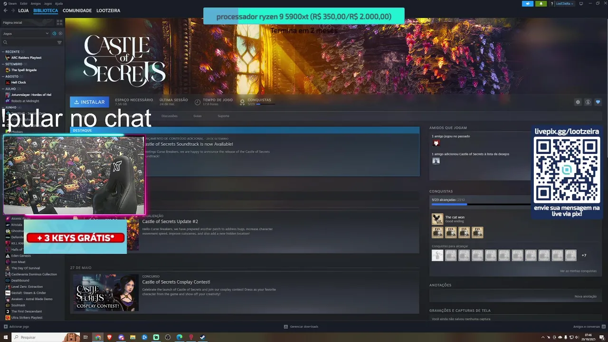Open the LOOTZEIRA profile tab
Image resolution: width=608 pixels, height=342 pixels.
(108, 10)
